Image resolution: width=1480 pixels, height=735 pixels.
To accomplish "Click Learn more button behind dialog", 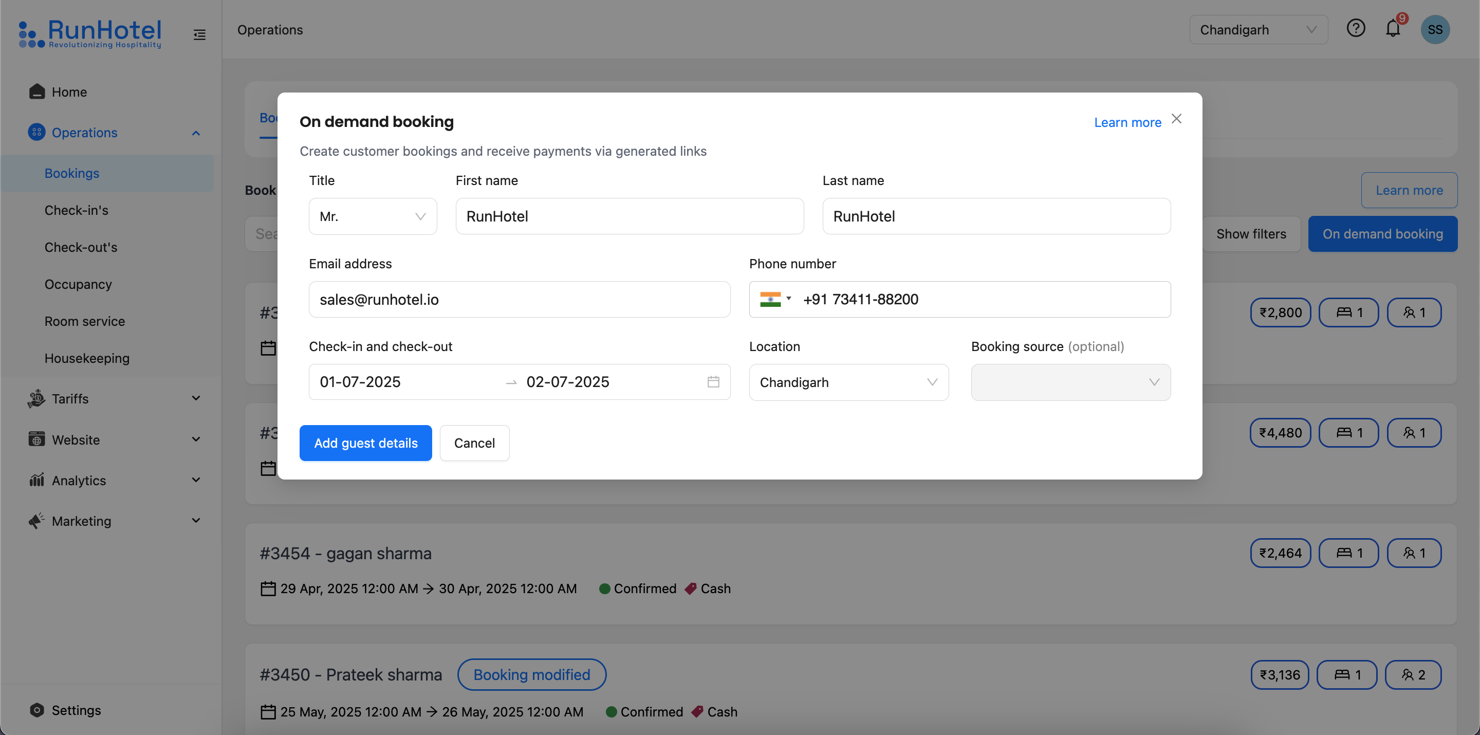I will tap(1409, 190).
